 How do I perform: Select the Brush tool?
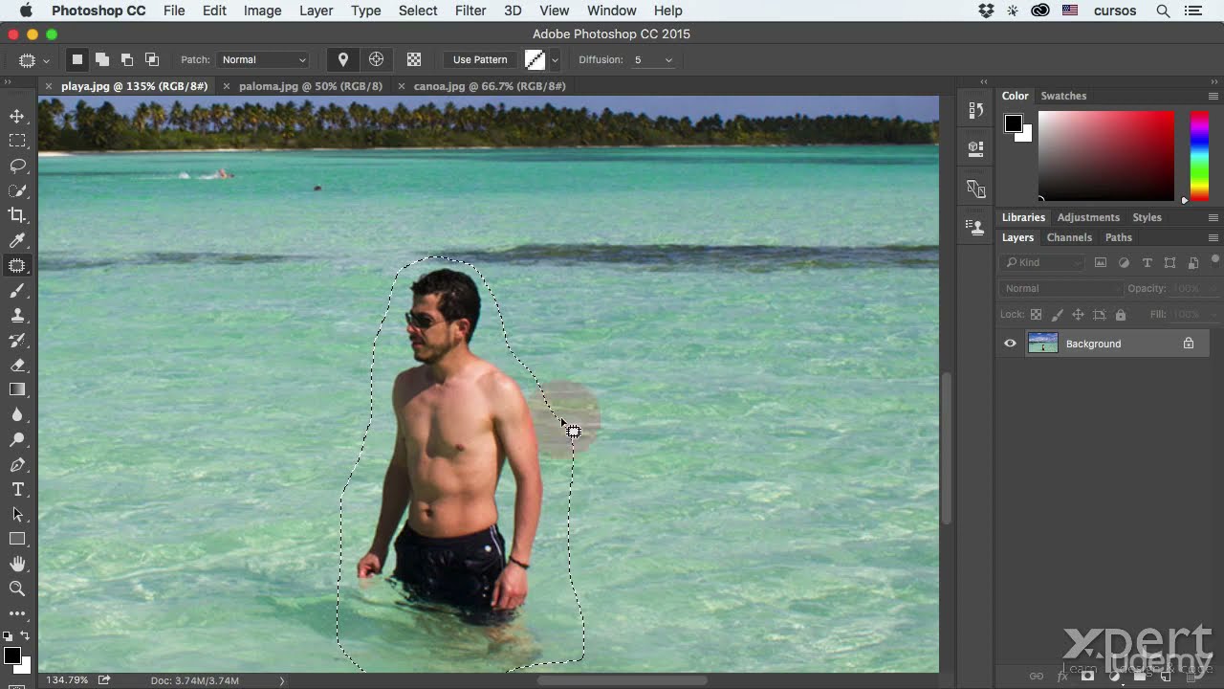17,290
